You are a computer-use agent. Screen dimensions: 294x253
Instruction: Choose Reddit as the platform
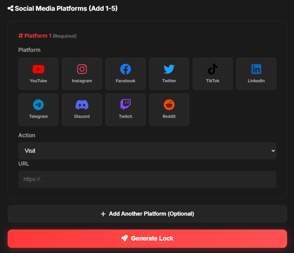(169, 110)
